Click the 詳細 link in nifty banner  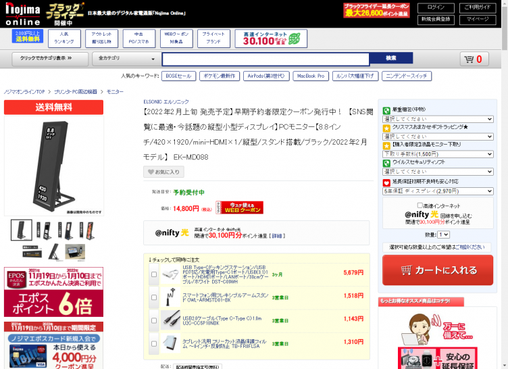(x=277, y=236)
